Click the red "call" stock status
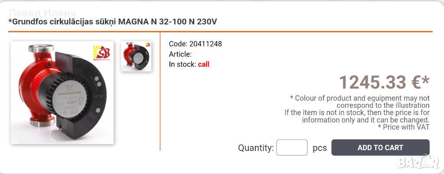 (204, 64)
